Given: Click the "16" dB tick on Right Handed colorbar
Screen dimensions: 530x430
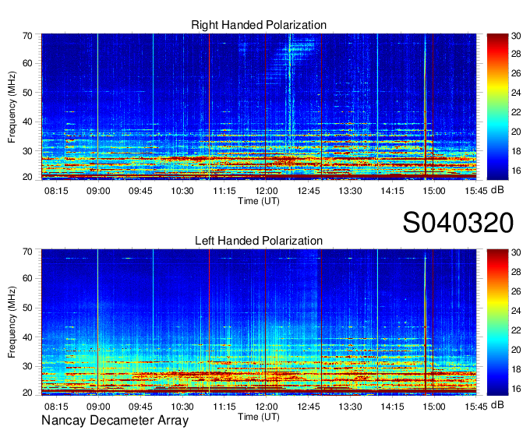Looking at the screenshot, I should (516, 171).
